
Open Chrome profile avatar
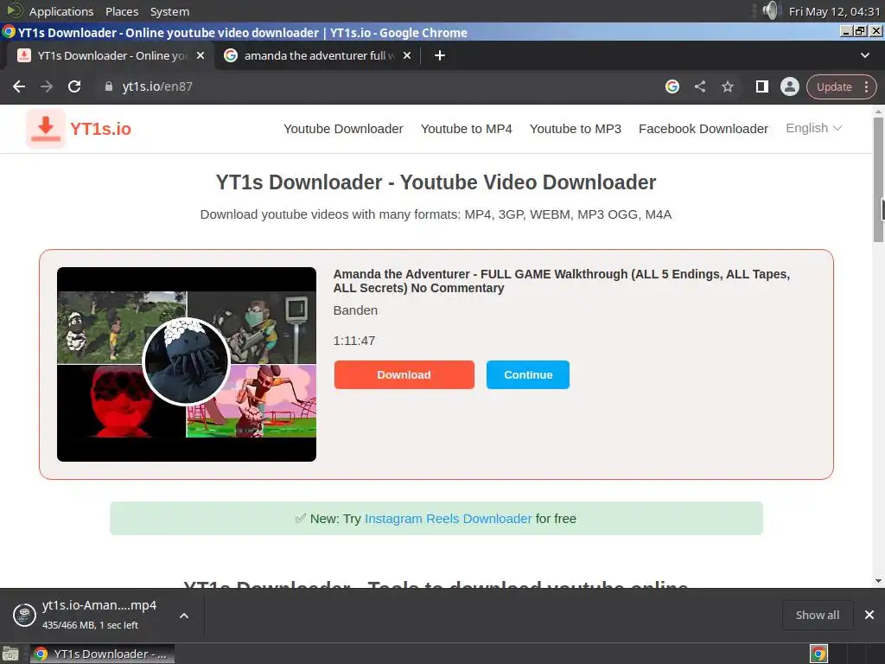click(790, 86)
